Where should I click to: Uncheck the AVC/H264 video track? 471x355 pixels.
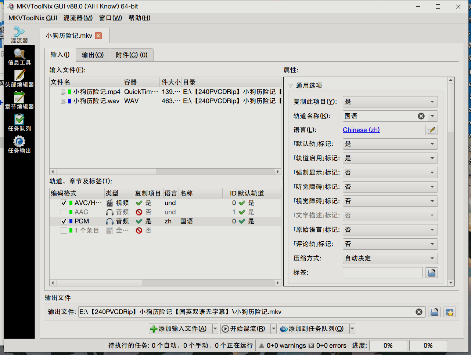(x=64, y=203)
